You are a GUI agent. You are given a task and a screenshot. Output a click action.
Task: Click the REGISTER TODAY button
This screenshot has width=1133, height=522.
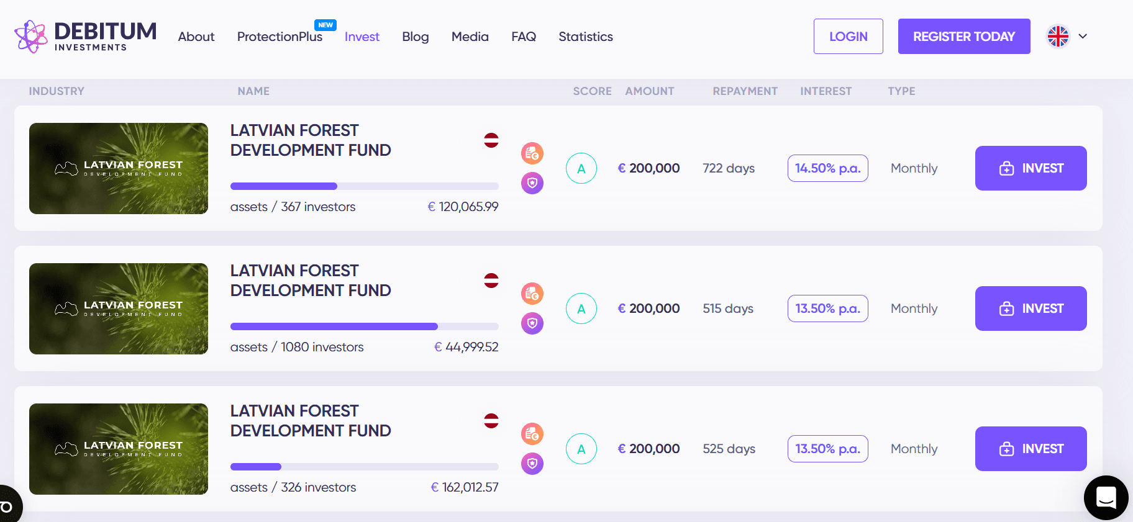pos(963,37)
